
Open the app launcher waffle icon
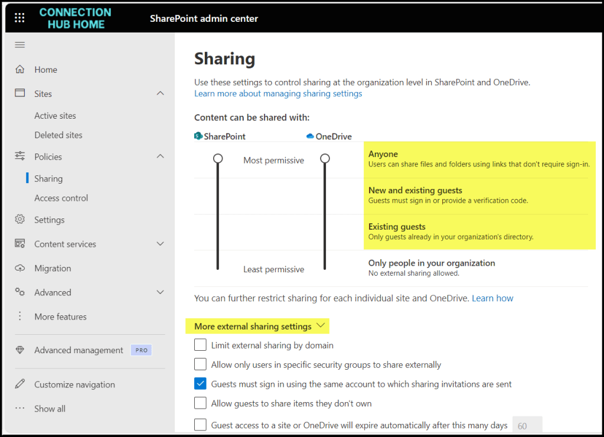tap(19, 18)
